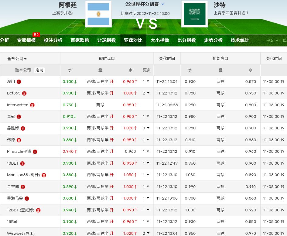
Task: Click the 12BET (壹贰博) company name
Action: point(21,210)
